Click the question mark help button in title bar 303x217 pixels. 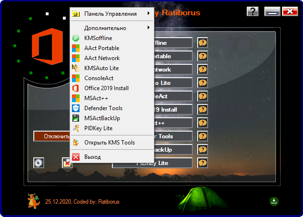point(253,12)
